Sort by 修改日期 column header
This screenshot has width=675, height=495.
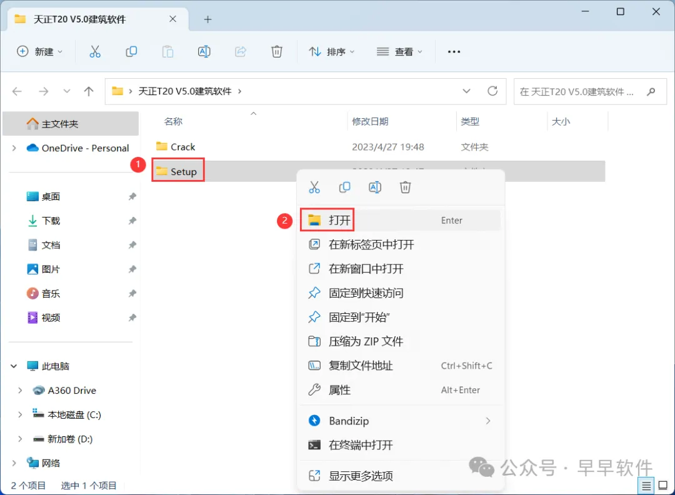[x=370, y=122]
